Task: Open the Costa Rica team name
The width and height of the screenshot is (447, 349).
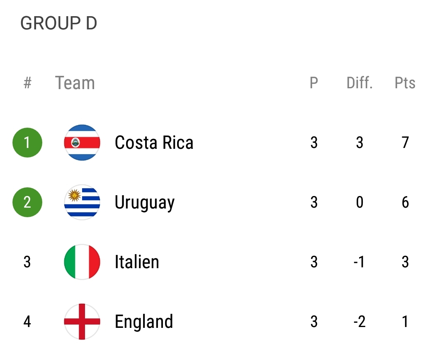Action: tap(154, 143)
